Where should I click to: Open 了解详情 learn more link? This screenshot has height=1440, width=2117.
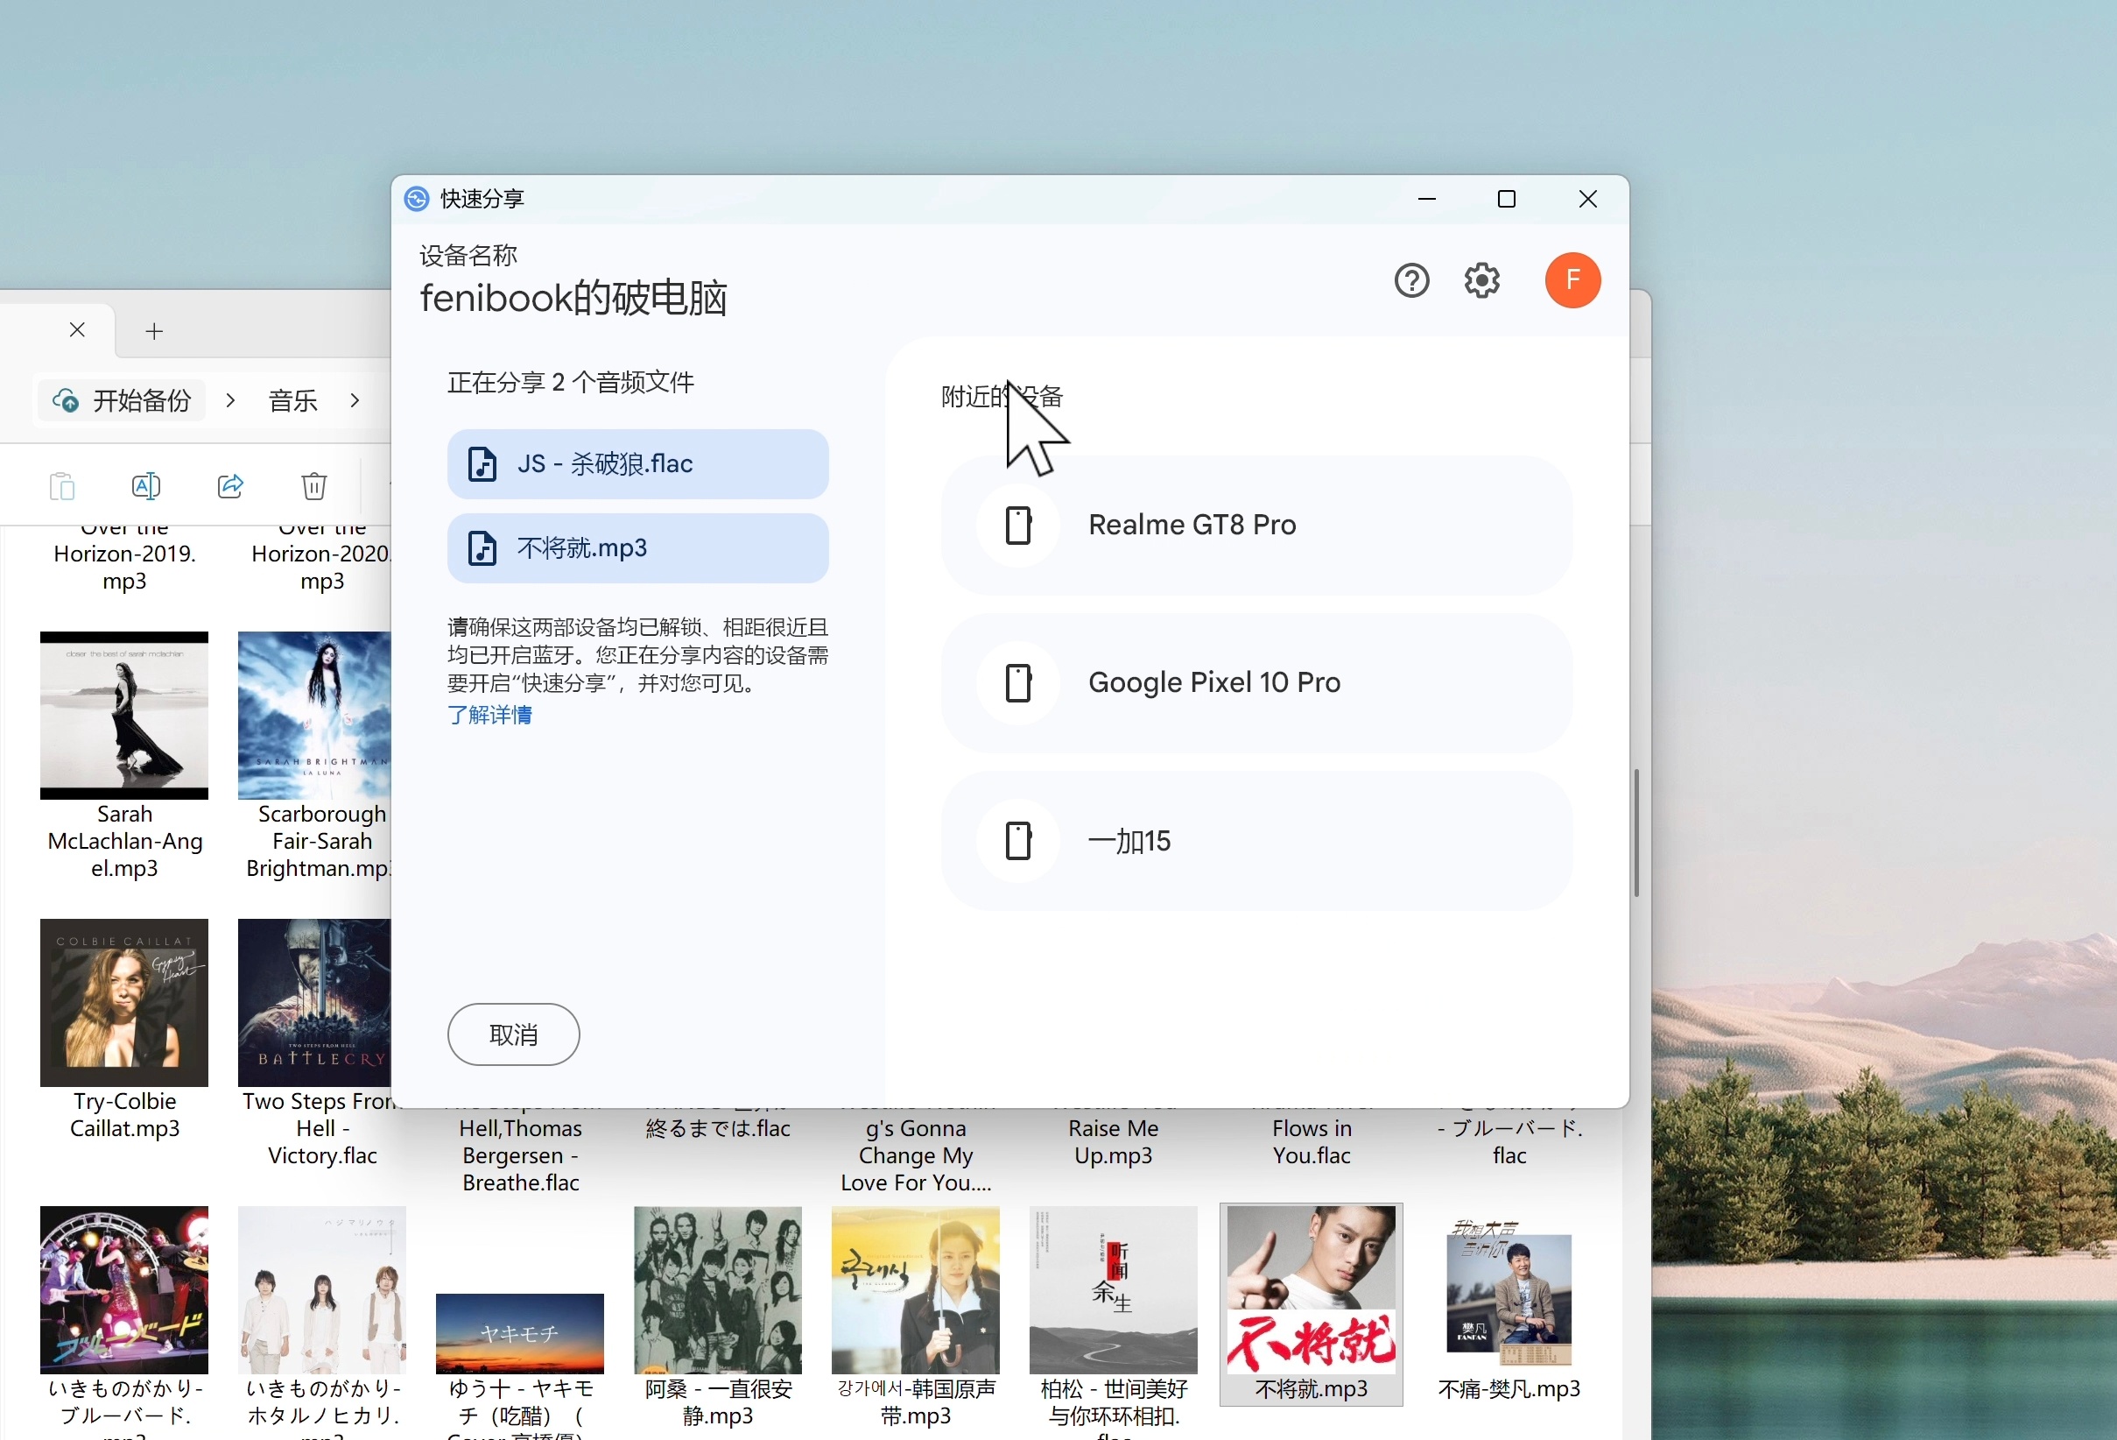(x=489, y=715)
